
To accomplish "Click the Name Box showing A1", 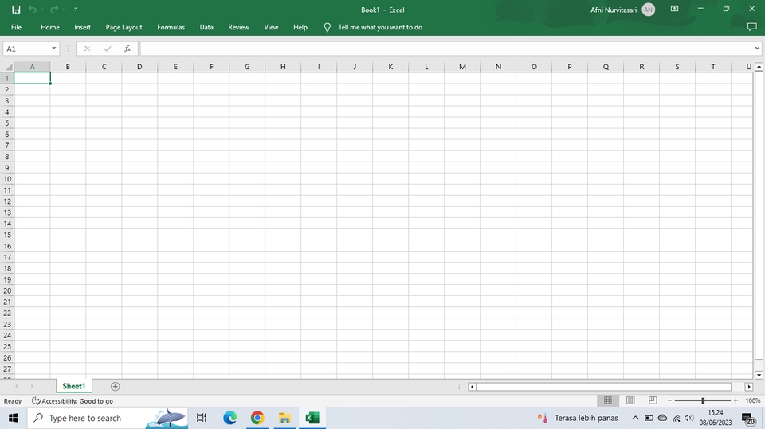I will 27,49.
